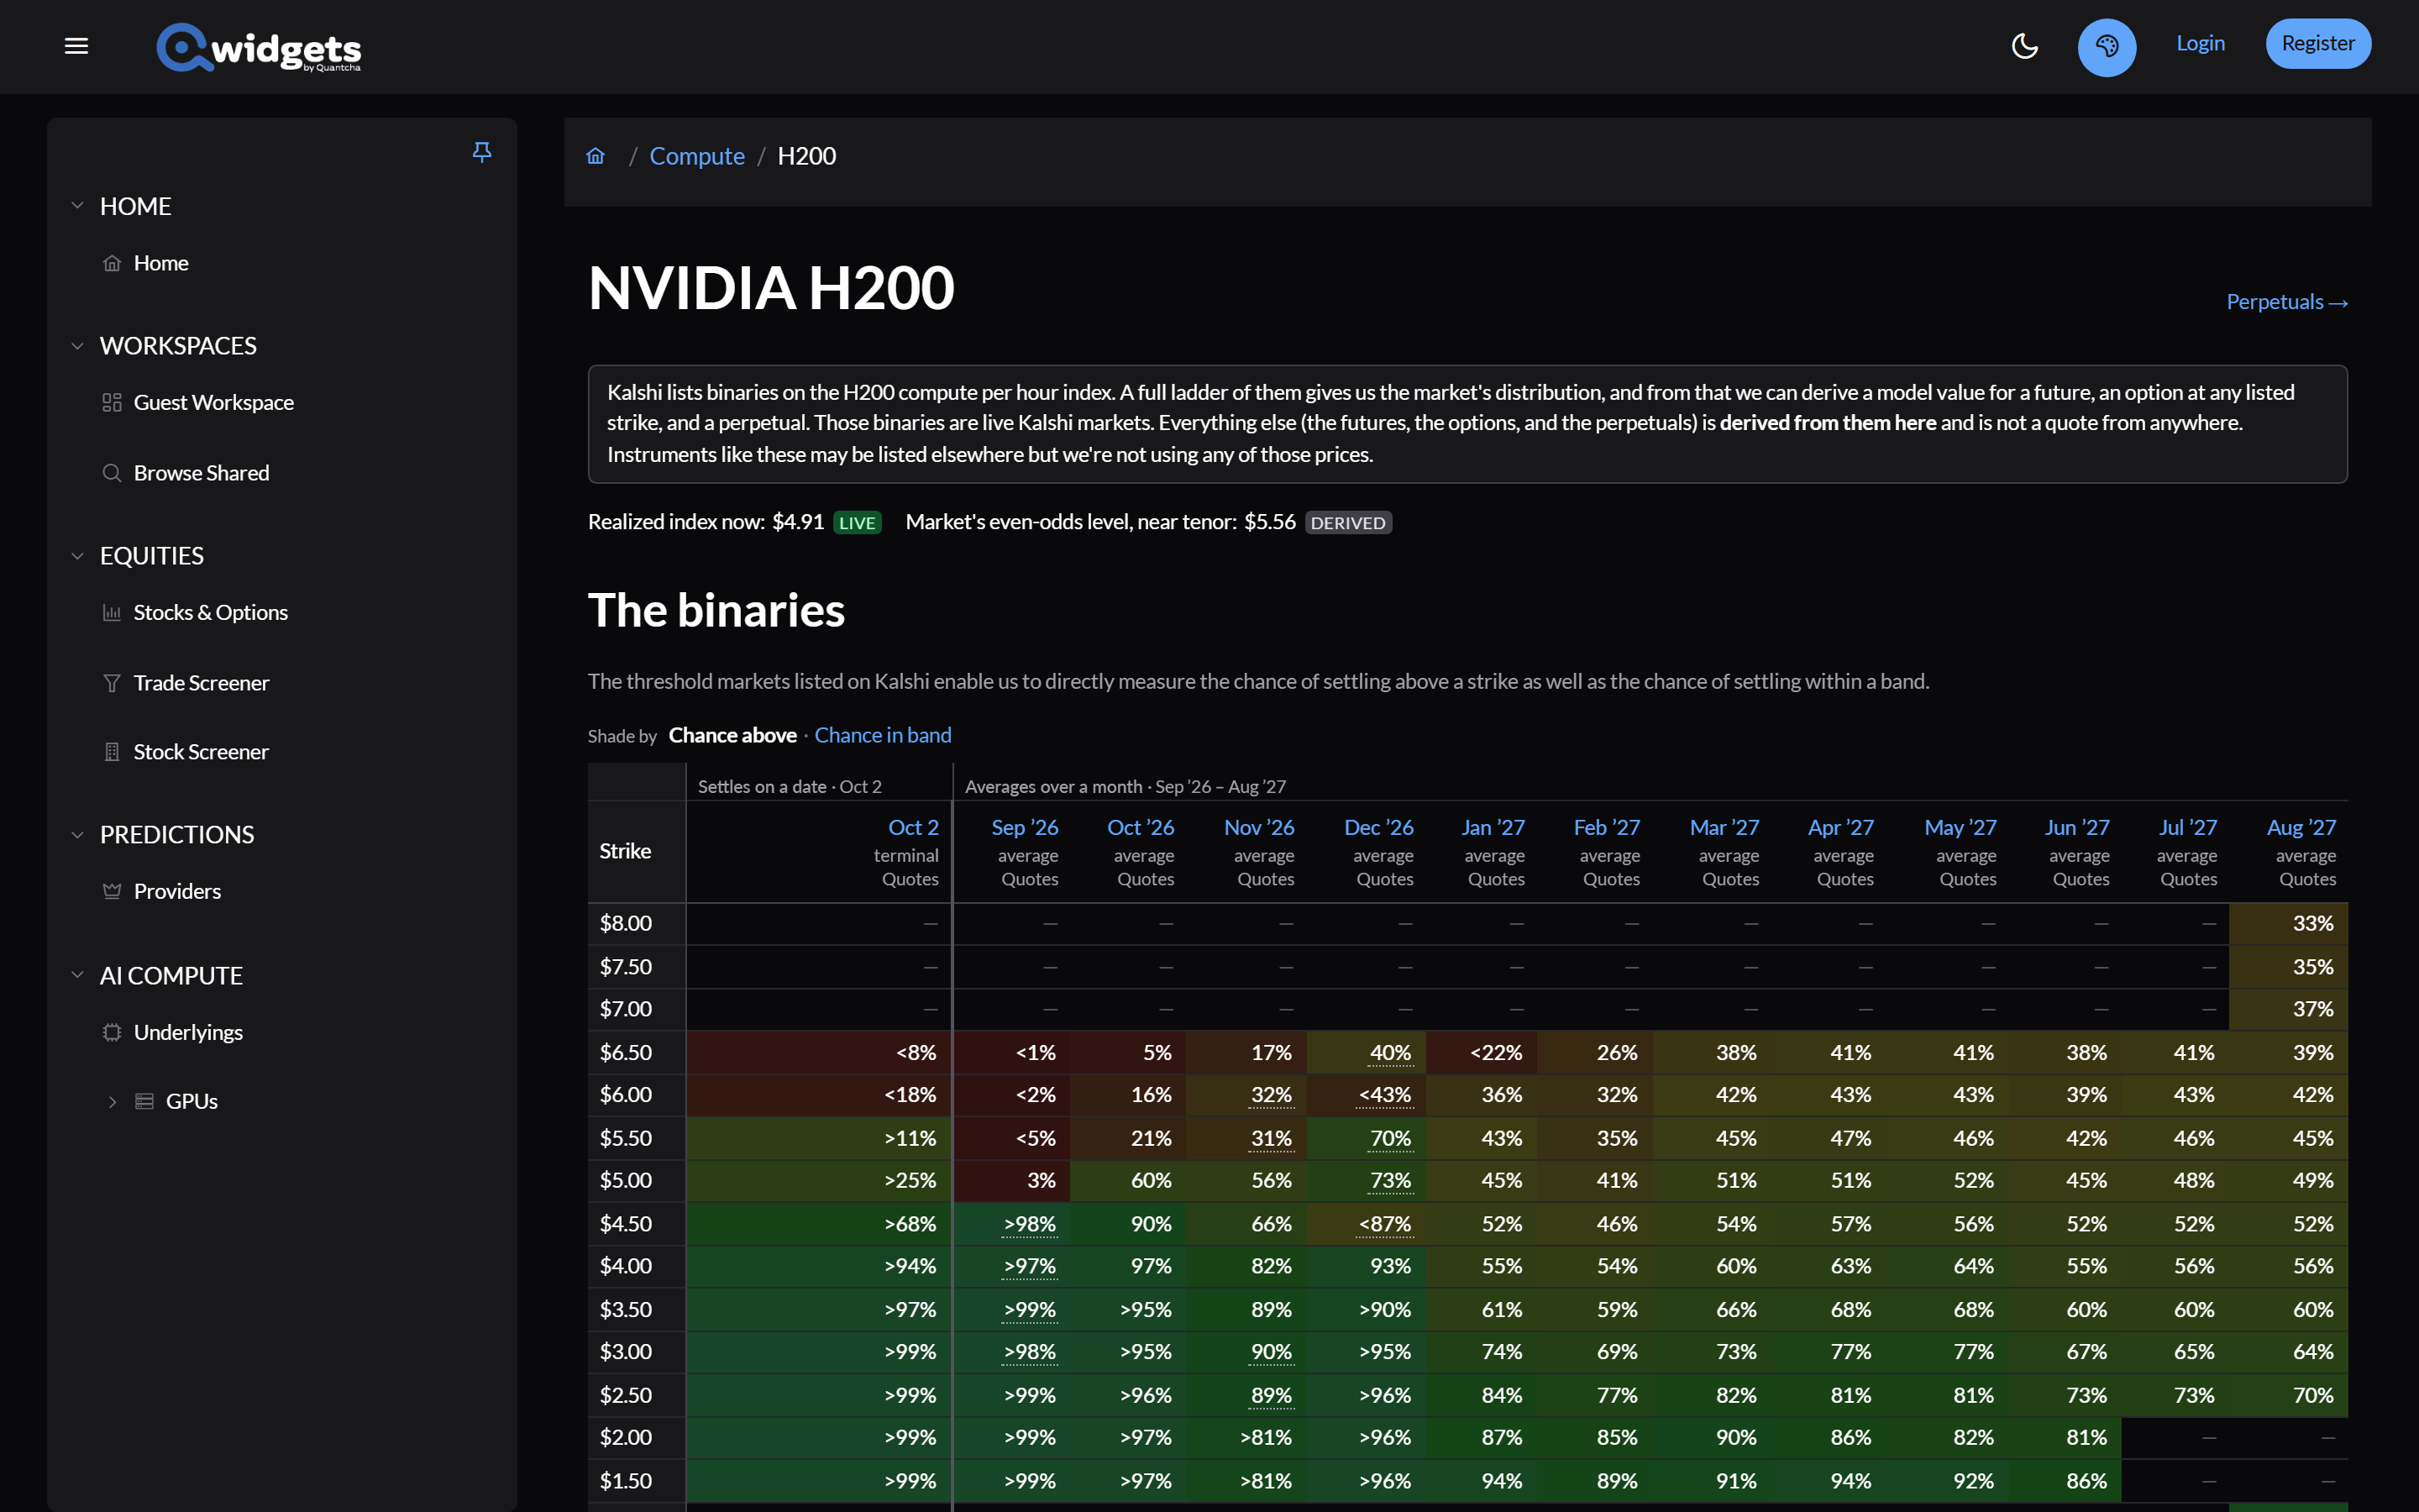Expand the GPUs tree item
This screenshot has width=2419, height=1512.
point(112,1101)
